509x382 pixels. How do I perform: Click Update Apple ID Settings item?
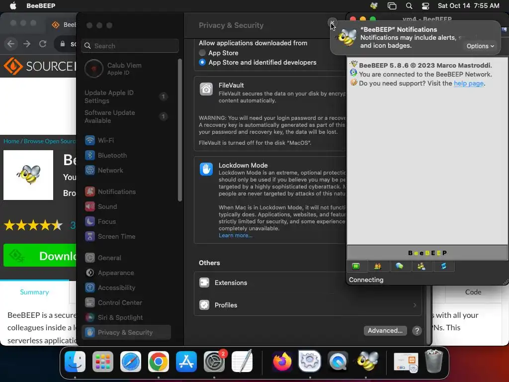(x=126, y=96)
